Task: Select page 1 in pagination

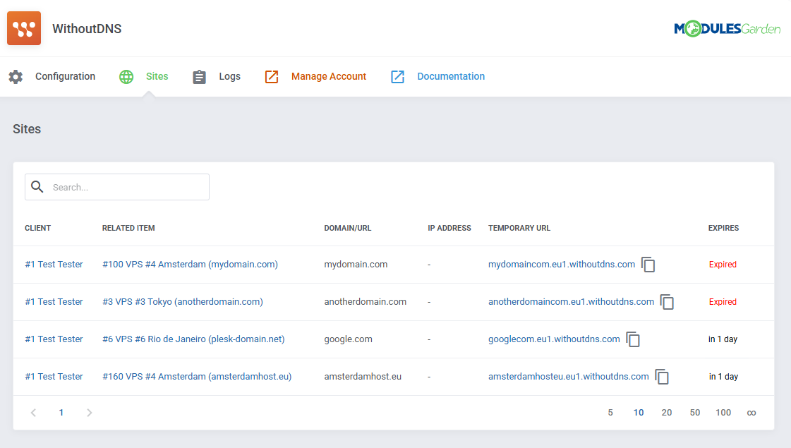Action: pyautogui.click(x=61, y=413)
